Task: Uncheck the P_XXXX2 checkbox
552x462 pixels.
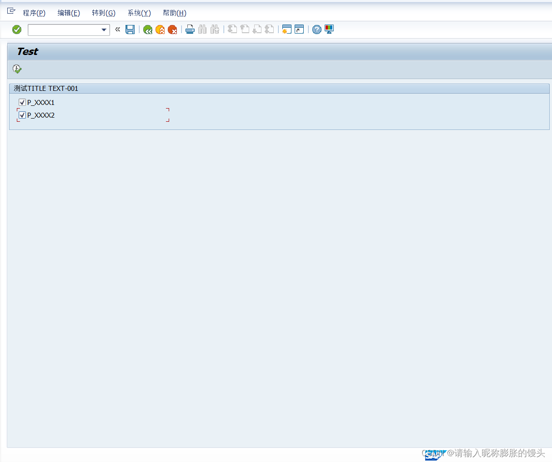Action: 22,115
